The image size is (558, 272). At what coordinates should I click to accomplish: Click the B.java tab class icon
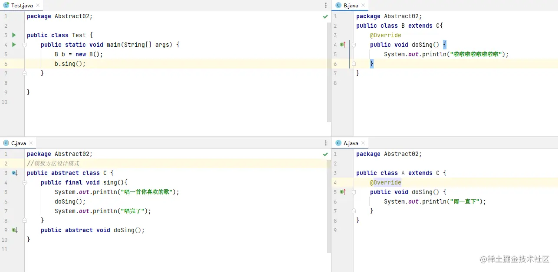point(338,5)
